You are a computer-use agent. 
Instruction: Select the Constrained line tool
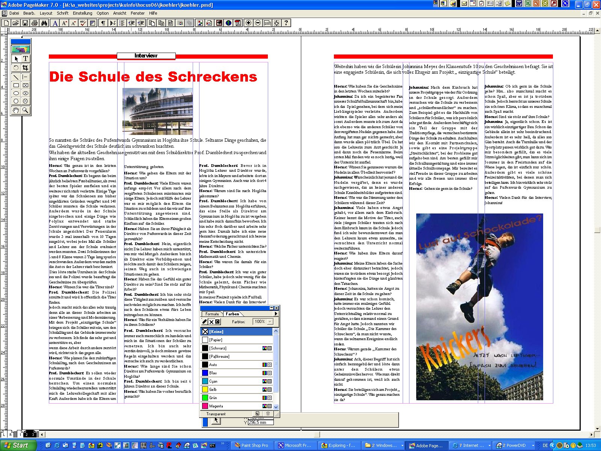pos(26,77)
